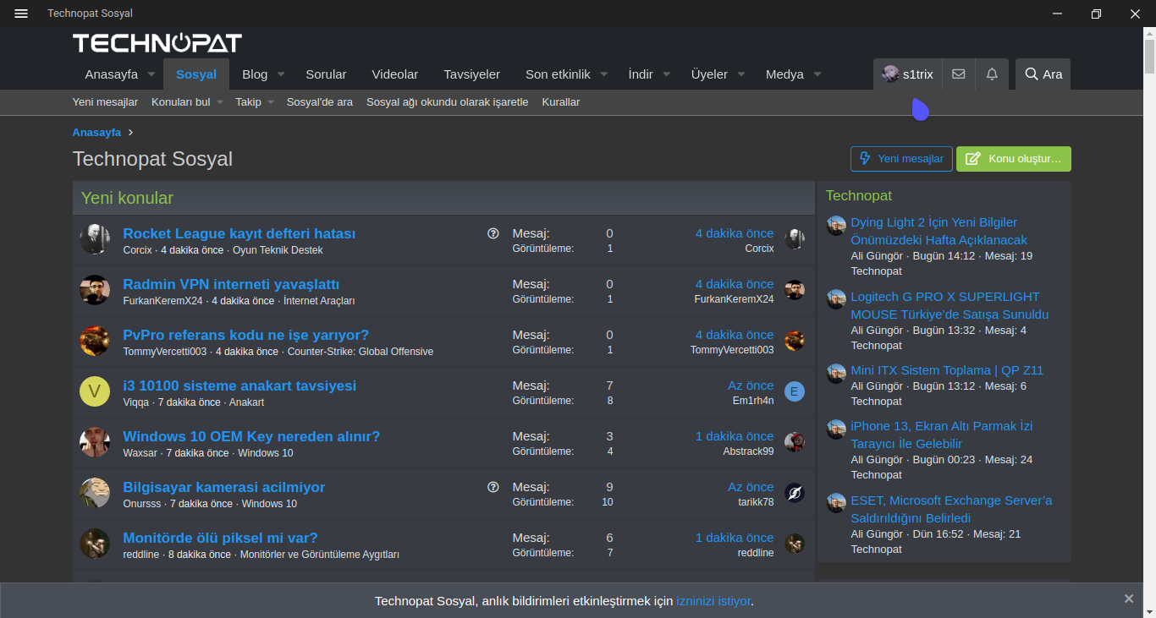Click Sosyal'de ara link
This screenshot has width=1156, height=618.
pyautogui.click(x=320, y=102)
